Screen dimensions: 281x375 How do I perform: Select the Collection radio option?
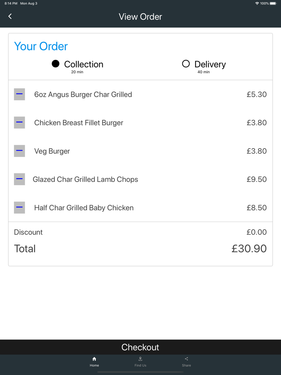(56, 64)
